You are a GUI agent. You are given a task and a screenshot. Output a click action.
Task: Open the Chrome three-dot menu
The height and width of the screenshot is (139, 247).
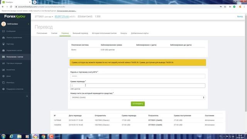[x=244, y=7]
